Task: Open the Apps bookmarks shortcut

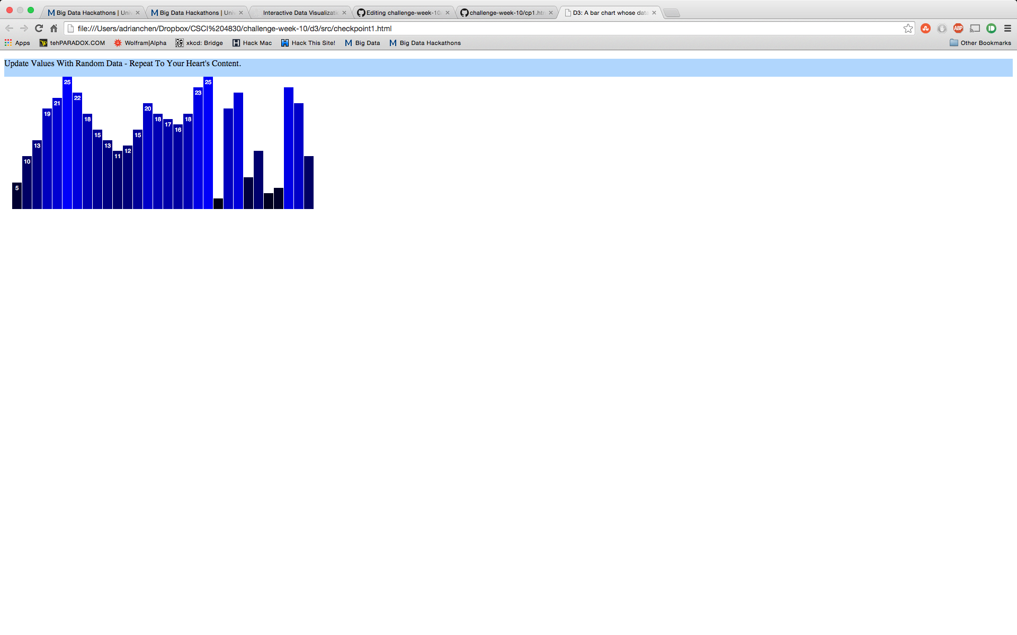Action: (17, 43)
